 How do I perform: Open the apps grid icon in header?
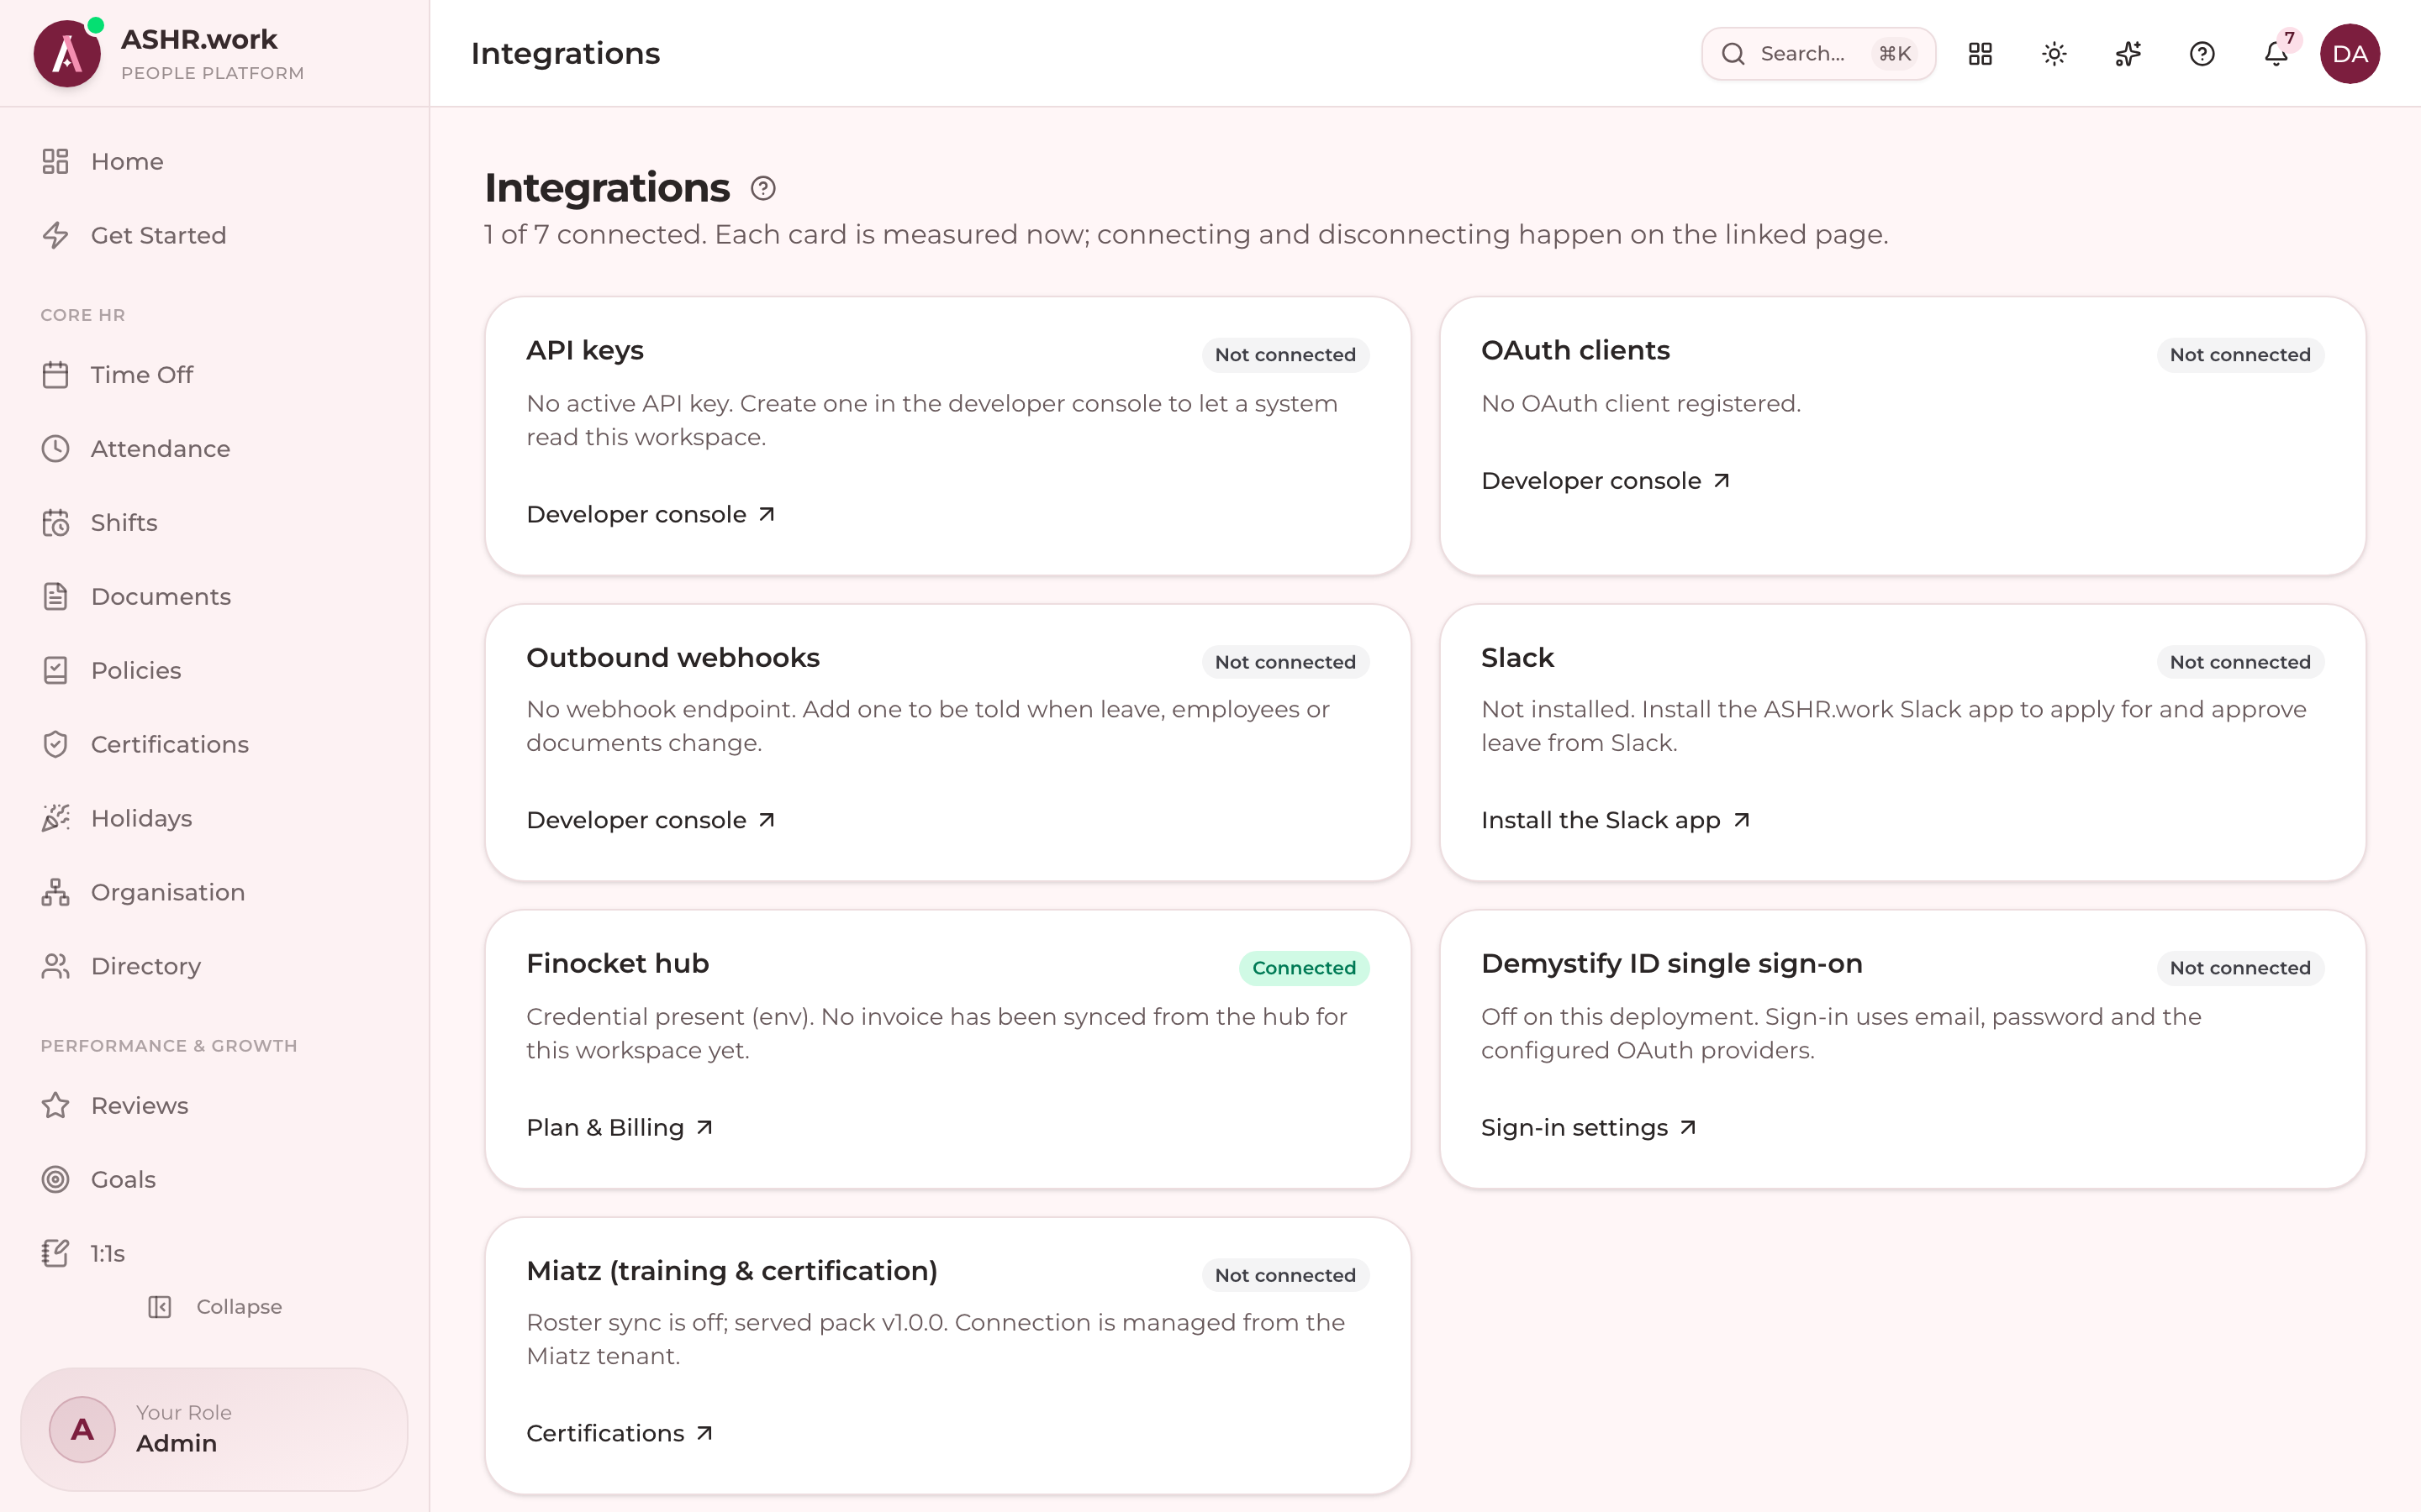pyautogui.click(x=1980, y=54)
